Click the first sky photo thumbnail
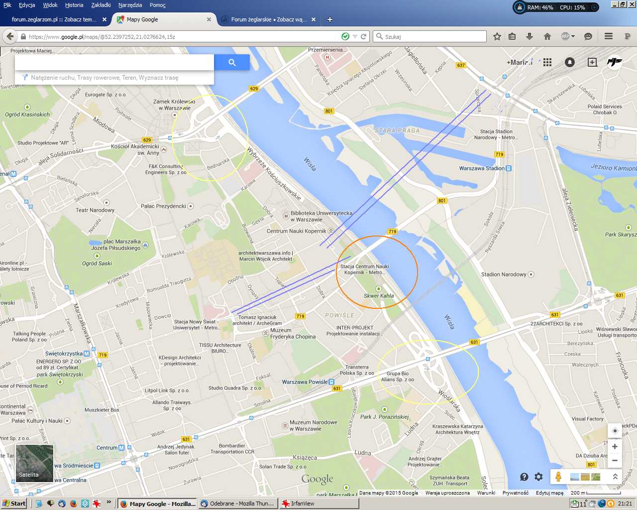637x510 pixels. click(574, 477)
